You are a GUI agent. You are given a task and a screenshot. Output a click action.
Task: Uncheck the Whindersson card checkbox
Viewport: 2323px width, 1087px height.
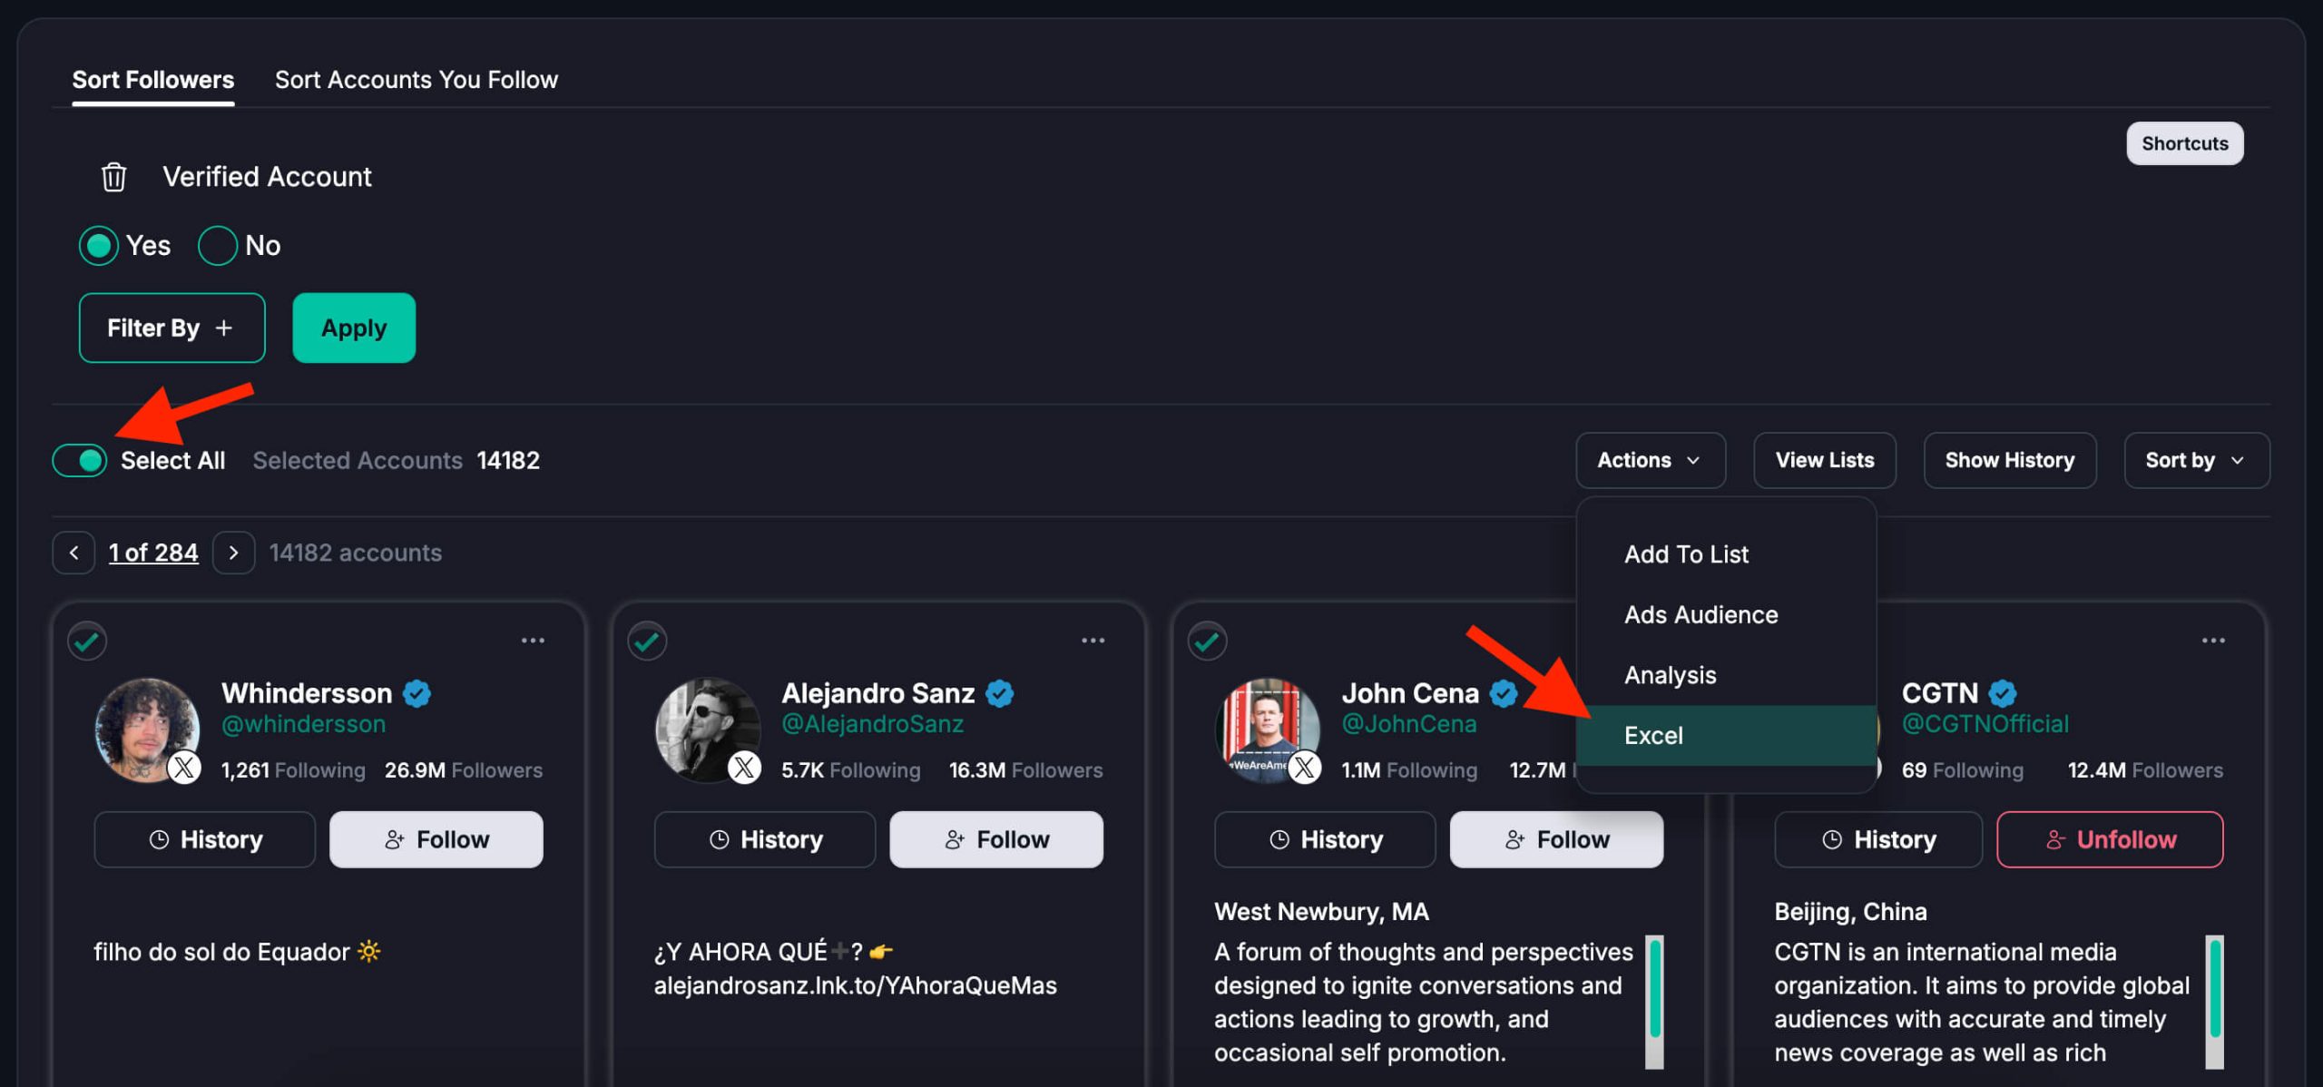[87, 641]
